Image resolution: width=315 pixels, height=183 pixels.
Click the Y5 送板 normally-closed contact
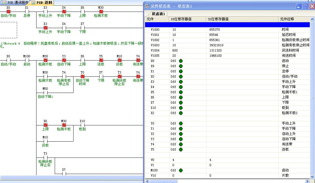[x=101, y=60]
